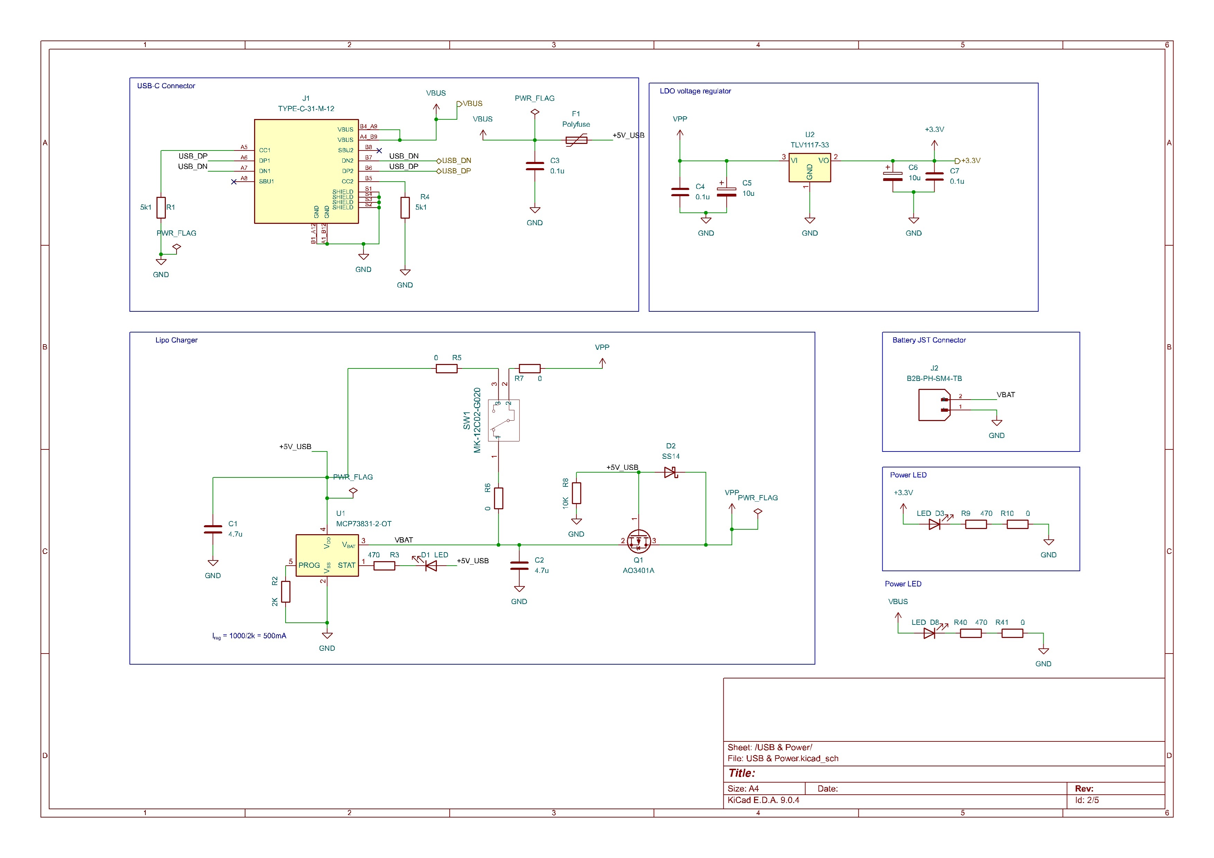This screenshot has height=858, width=1214.
Task: Click the "Id: 2/5" sheet number
Action: 1087,801
